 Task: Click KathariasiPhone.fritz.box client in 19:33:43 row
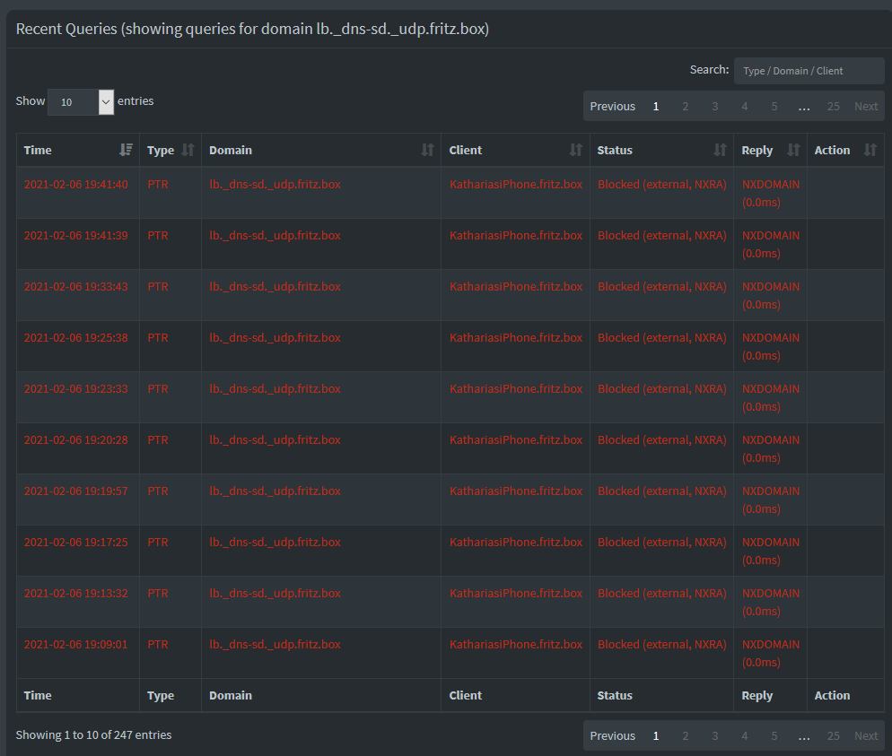(x=515, y=286)
